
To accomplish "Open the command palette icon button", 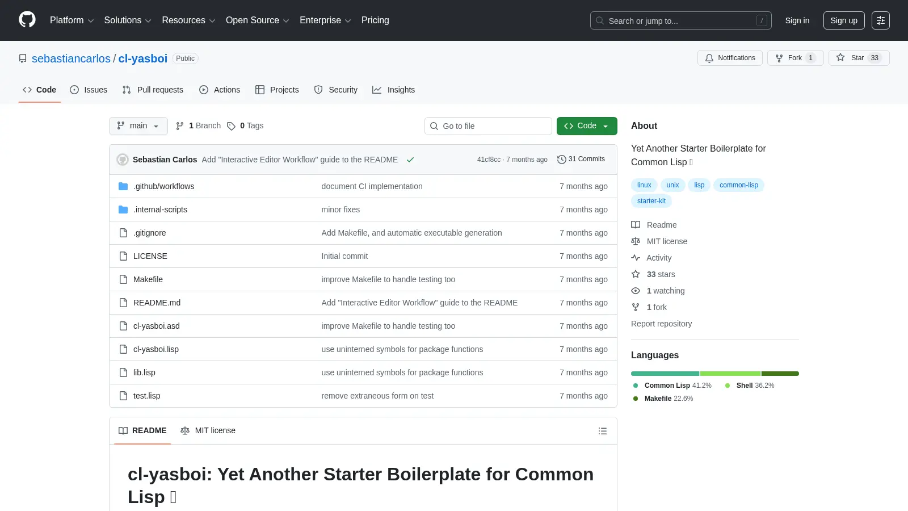I will [881, 20].
